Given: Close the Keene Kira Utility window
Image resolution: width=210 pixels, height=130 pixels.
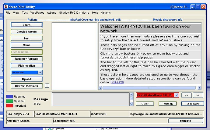Looking at the screenshot, I should coord(203,7).
